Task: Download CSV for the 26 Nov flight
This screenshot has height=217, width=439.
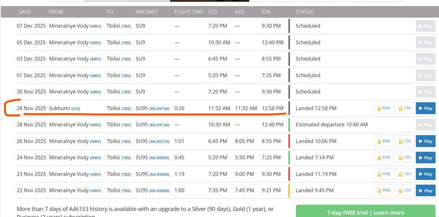Action: click(405, 141)
